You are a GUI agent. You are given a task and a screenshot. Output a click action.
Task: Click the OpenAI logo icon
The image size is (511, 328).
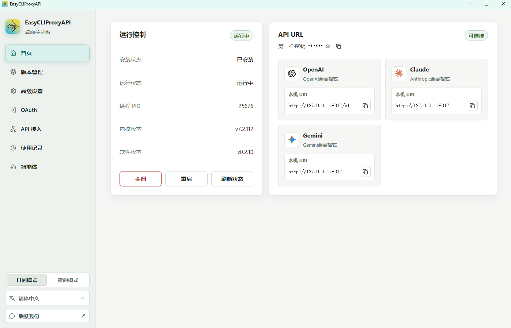[x=292, y=73]
